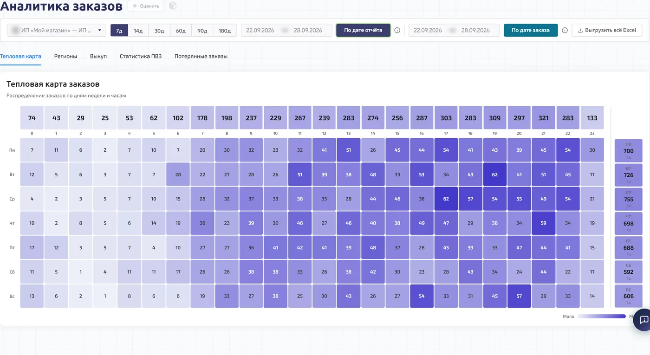650x355 pixels.
Task: Open the chat feedback floating icon
Action: click(644, 320)
